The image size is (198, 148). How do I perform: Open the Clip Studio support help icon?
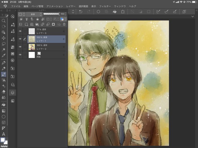click(x=184, y=12)
